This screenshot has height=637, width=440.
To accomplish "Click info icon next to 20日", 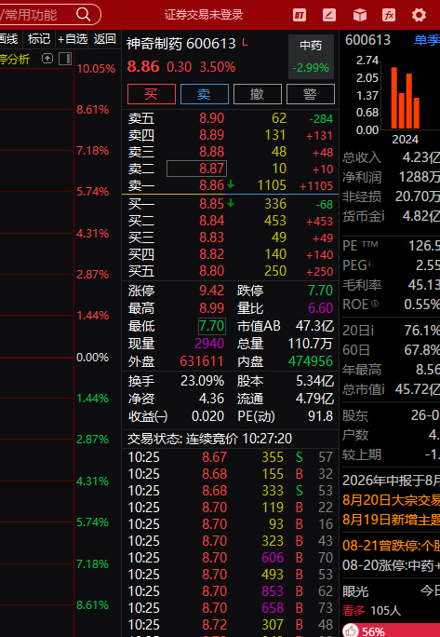I will click(372, 331).
